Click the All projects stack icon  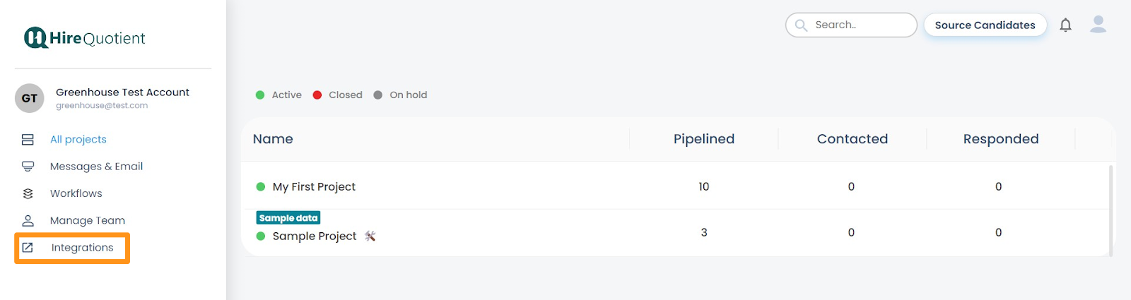coord(28,140)
